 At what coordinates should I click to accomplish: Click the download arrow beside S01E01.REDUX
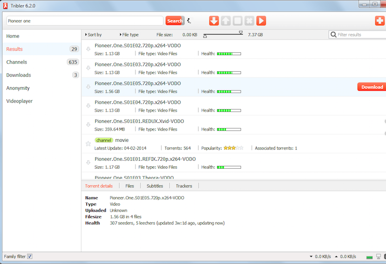88,125
